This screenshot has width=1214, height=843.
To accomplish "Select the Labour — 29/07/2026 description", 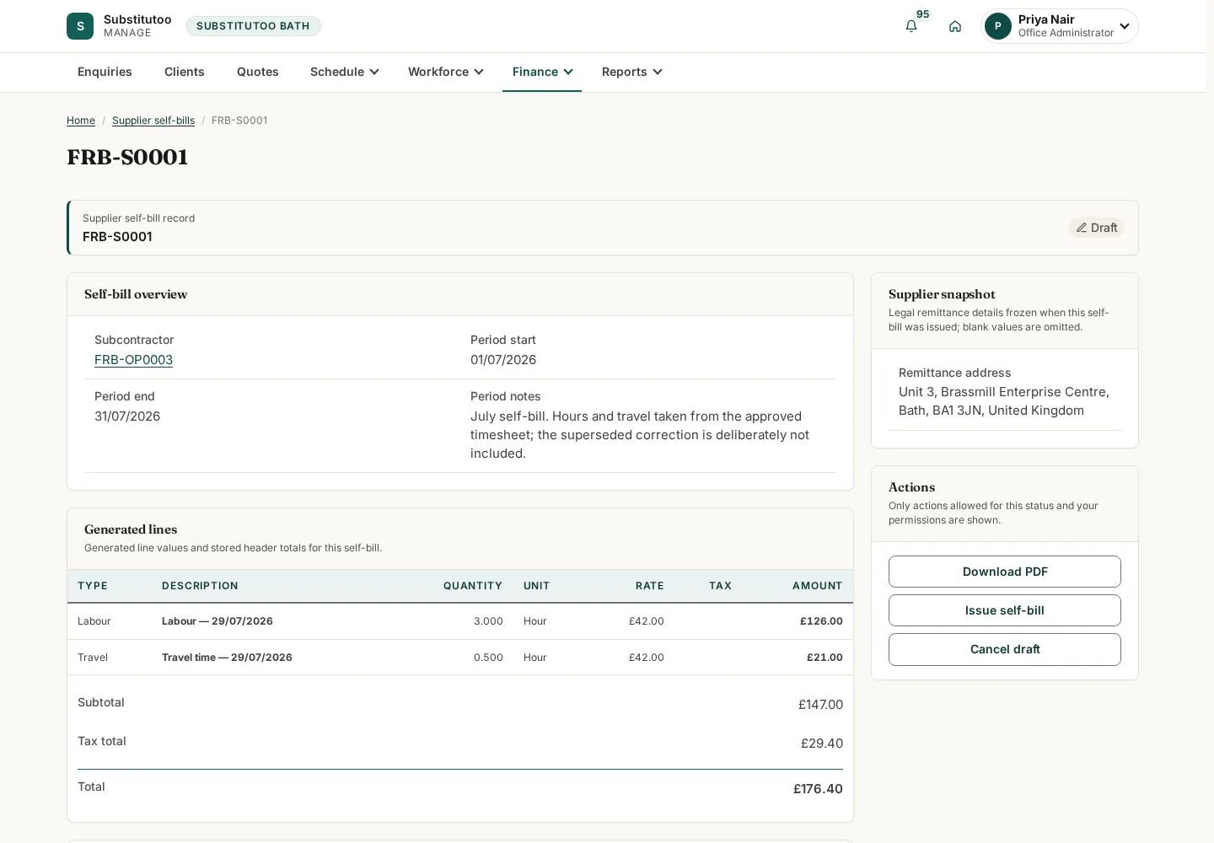I will [218, 621].
